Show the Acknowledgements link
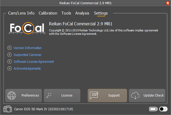Image resolution: width=171 pixels, height=115 pixels. coord(27,69)
